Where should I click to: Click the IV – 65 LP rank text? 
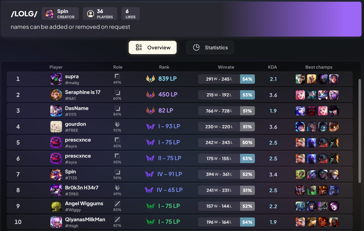pyautogui.click(x=170, y=190)
